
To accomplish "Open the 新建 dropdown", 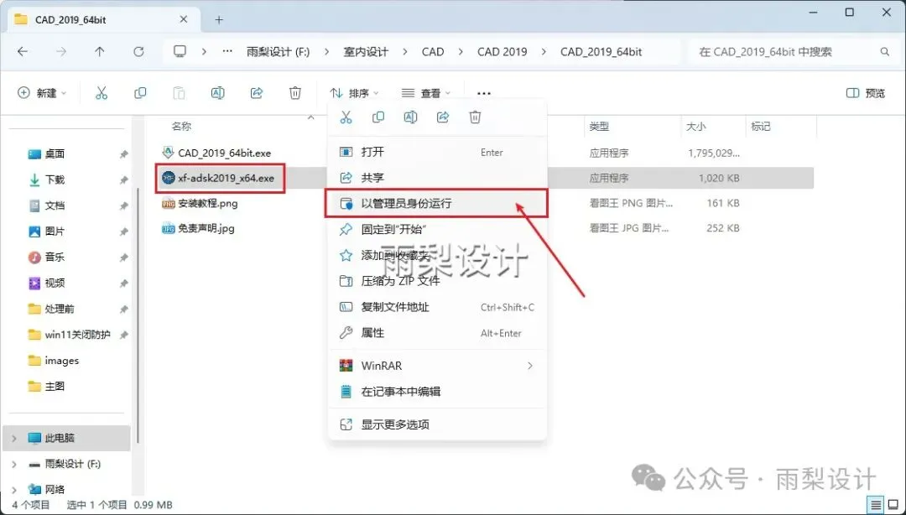I will point(43,93).
